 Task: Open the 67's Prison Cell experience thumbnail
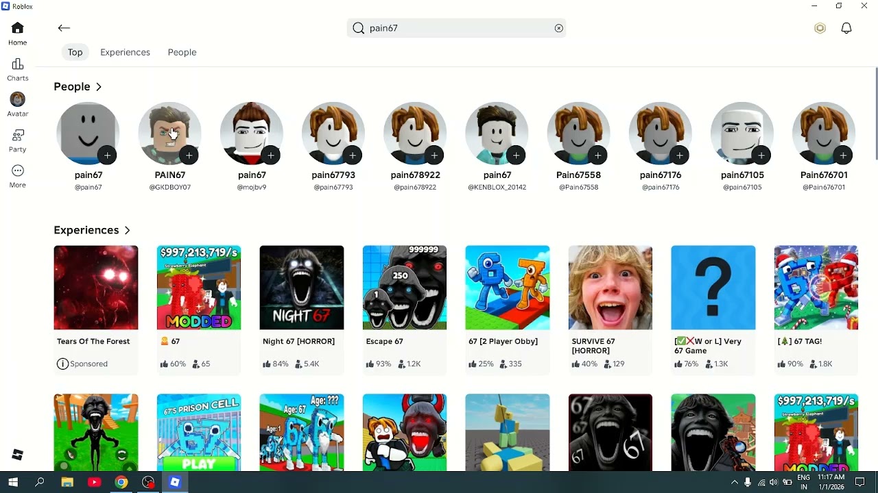[x=199, y=432]
